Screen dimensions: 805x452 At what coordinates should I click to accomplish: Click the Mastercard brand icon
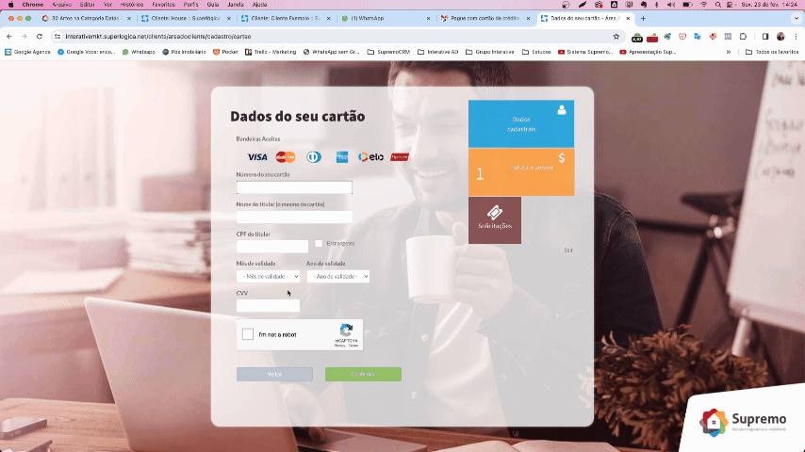pyautogui.click(x=286, y=157)
